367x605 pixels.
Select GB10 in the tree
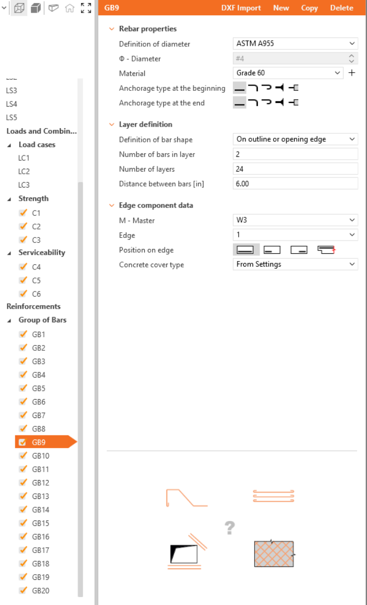pos(40,456)
